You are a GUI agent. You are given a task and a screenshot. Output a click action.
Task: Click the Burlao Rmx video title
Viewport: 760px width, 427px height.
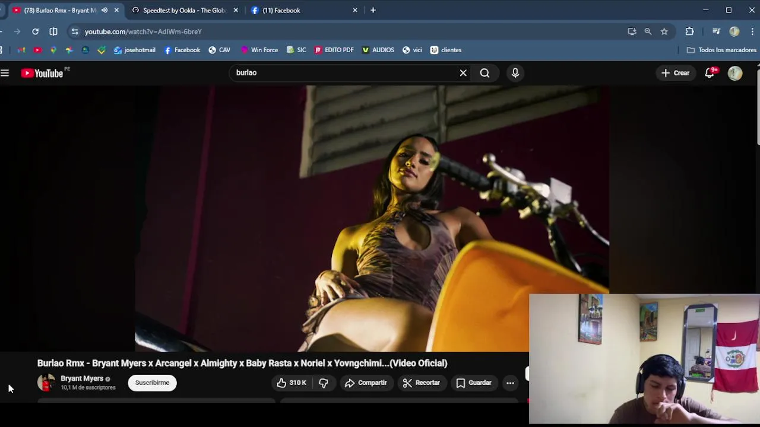tap(242, 363)
